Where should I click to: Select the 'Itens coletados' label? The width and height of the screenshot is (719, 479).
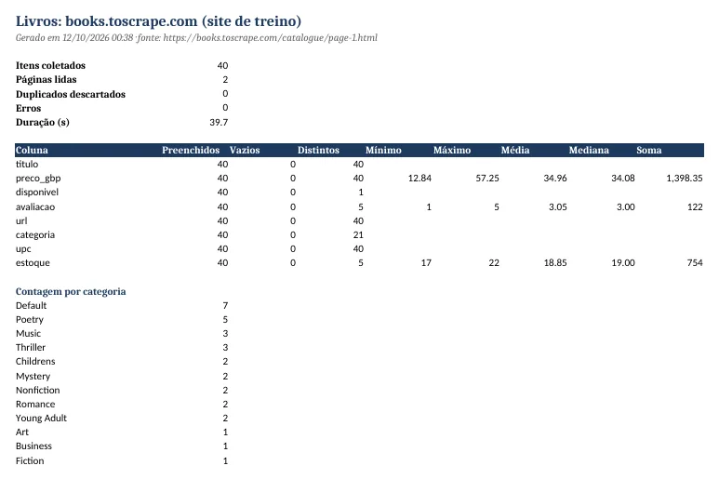(50, 65)
